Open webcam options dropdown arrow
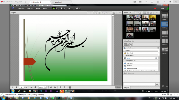This screenshot has height=100, width=179. click(x=72, y=8)
